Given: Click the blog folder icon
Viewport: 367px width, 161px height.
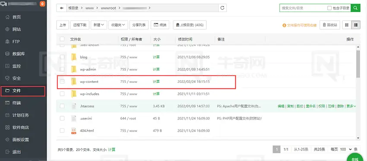Looking at the screenshot, I should pos(74,57).
